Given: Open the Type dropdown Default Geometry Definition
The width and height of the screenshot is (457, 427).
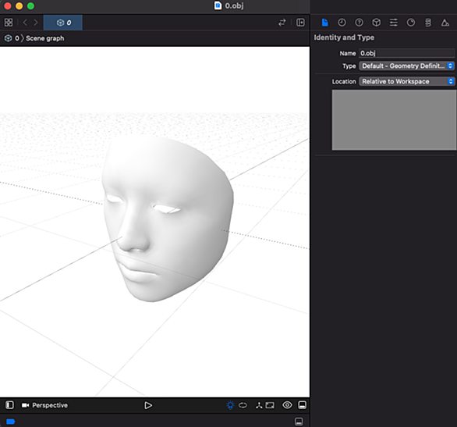Looking at the screenshot, I should coord(406,66).
